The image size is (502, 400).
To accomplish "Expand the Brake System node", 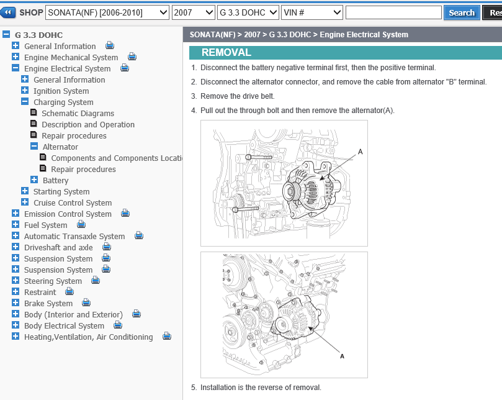I will click(16, 302).
